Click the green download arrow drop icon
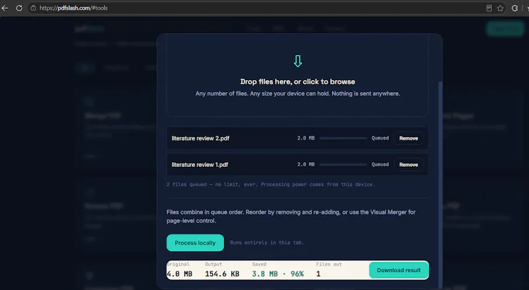Viewport: 529px width, 290px height. 298,61
